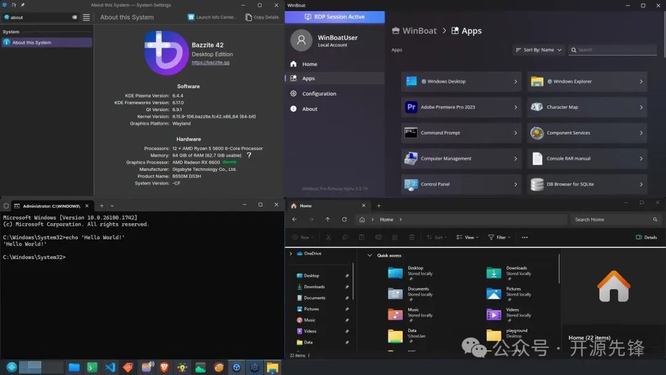Screen dimensions: 666x375
Task: Click the Delete icon in File Explorer toolbar
Action: coord(412,237)
